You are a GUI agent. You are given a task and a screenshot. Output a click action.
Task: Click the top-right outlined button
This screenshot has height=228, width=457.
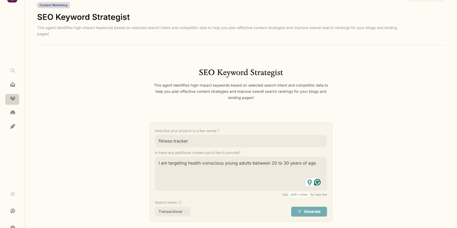(x=427, y=0)
